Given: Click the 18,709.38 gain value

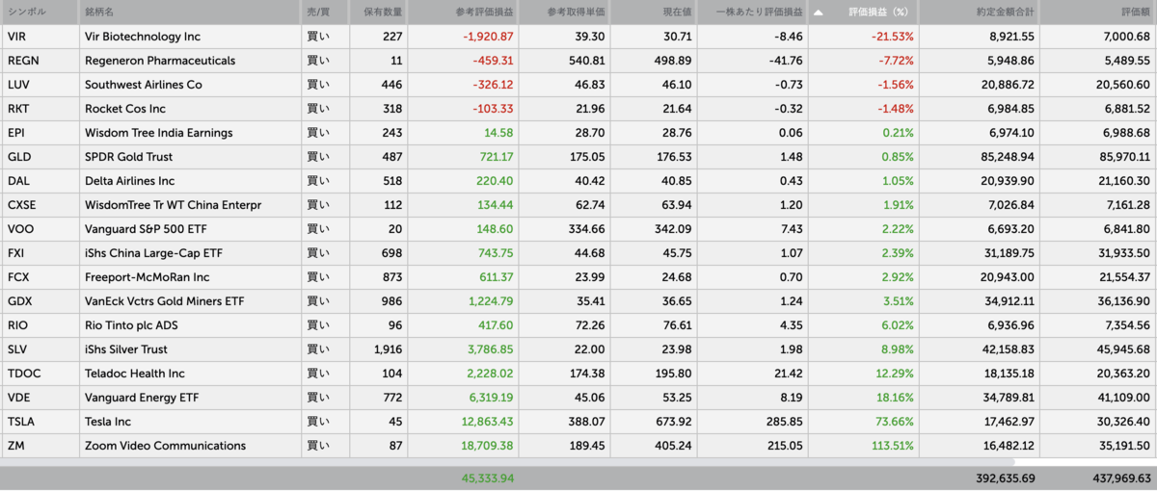Looking at the screenshot, I should pos(489,446).
